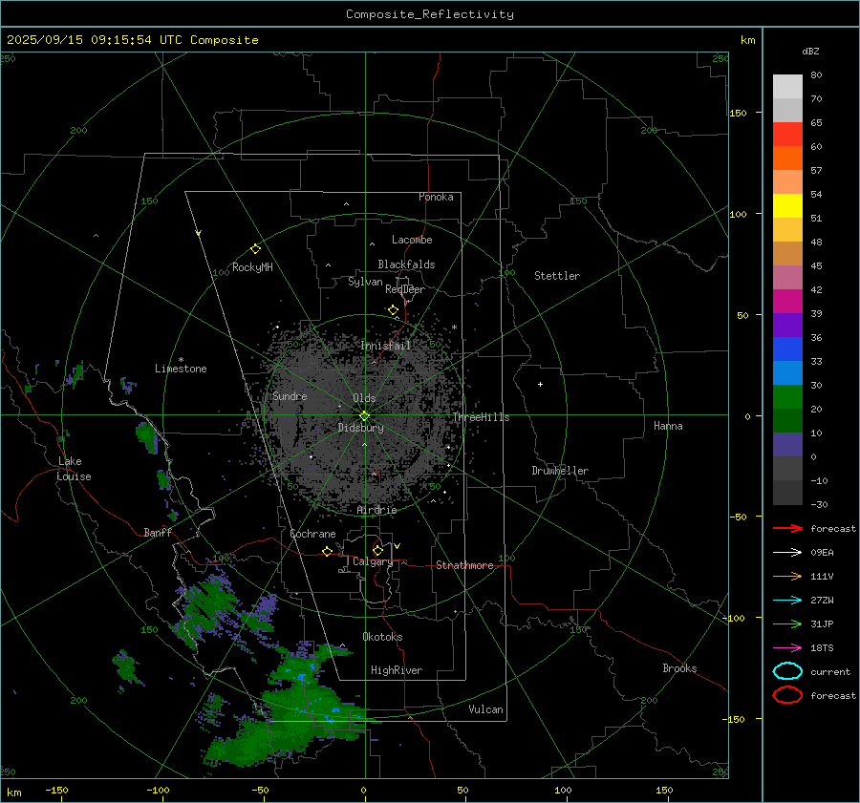This screenshot has height=803, width=860.
Task: Click the red forecast ellipse icon
Action: coord(787,695)
